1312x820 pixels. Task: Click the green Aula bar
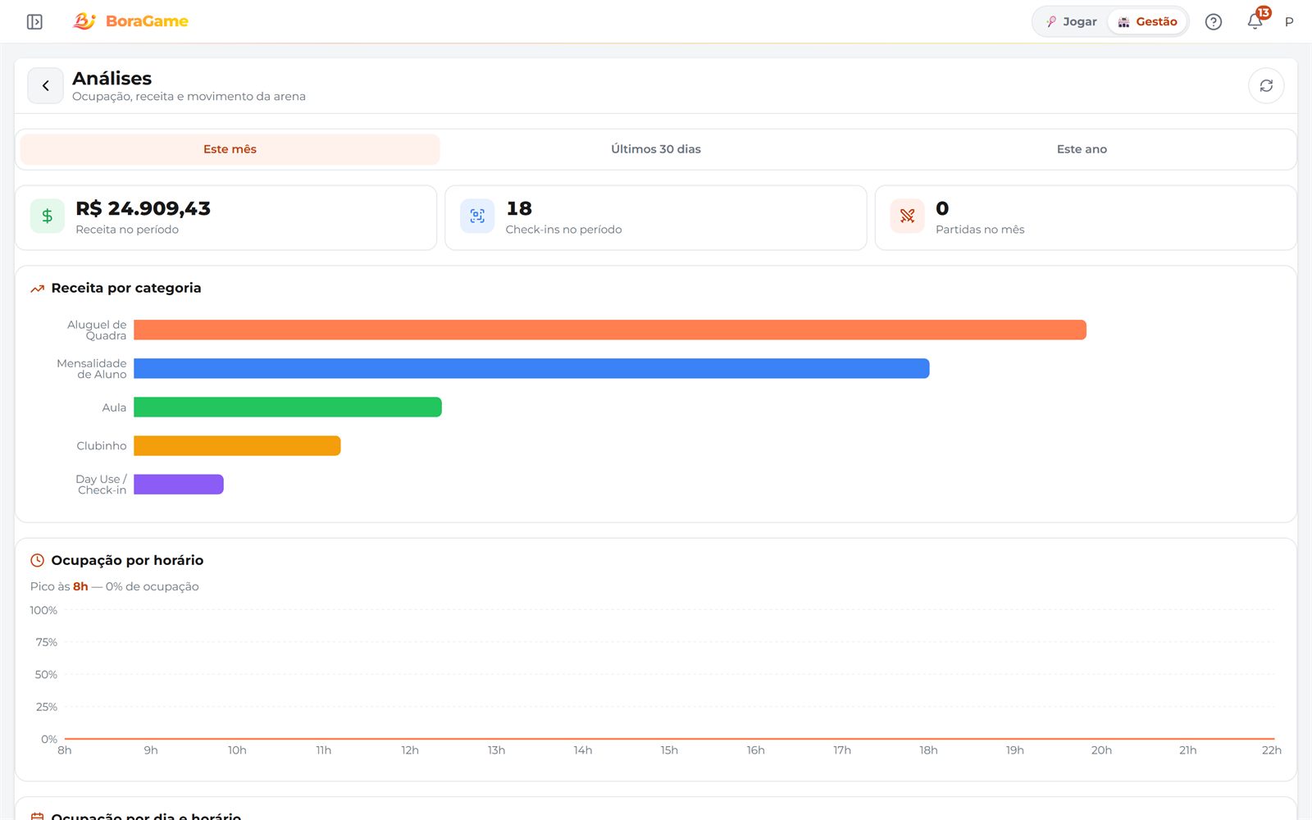coord(288,407)
